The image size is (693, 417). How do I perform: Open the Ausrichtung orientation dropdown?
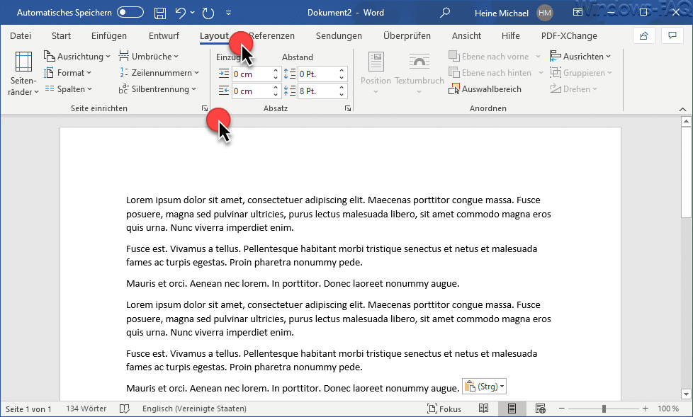pos(77,57)
